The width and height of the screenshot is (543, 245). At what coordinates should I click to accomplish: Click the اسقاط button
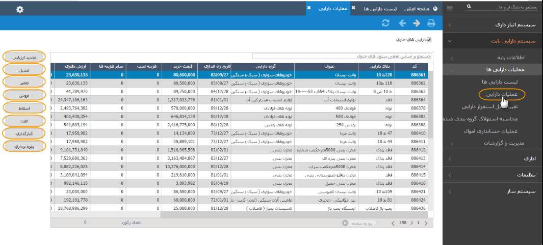pyautogui.click(x=24, y=107)
